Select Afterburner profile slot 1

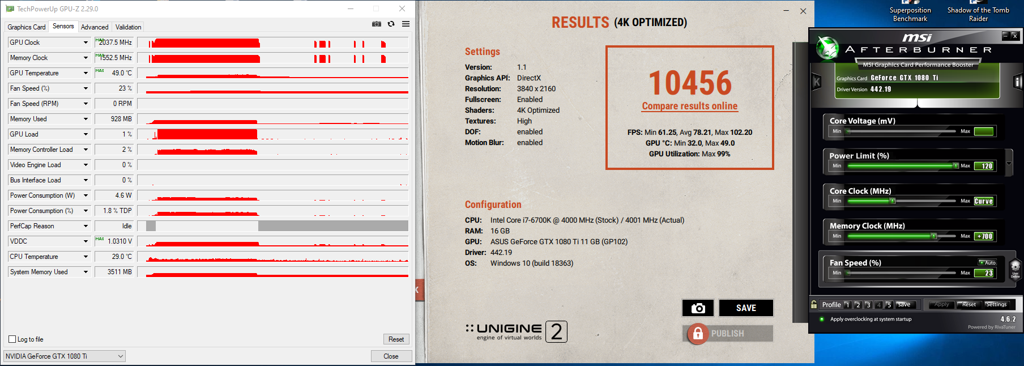(x=847, y=305)
